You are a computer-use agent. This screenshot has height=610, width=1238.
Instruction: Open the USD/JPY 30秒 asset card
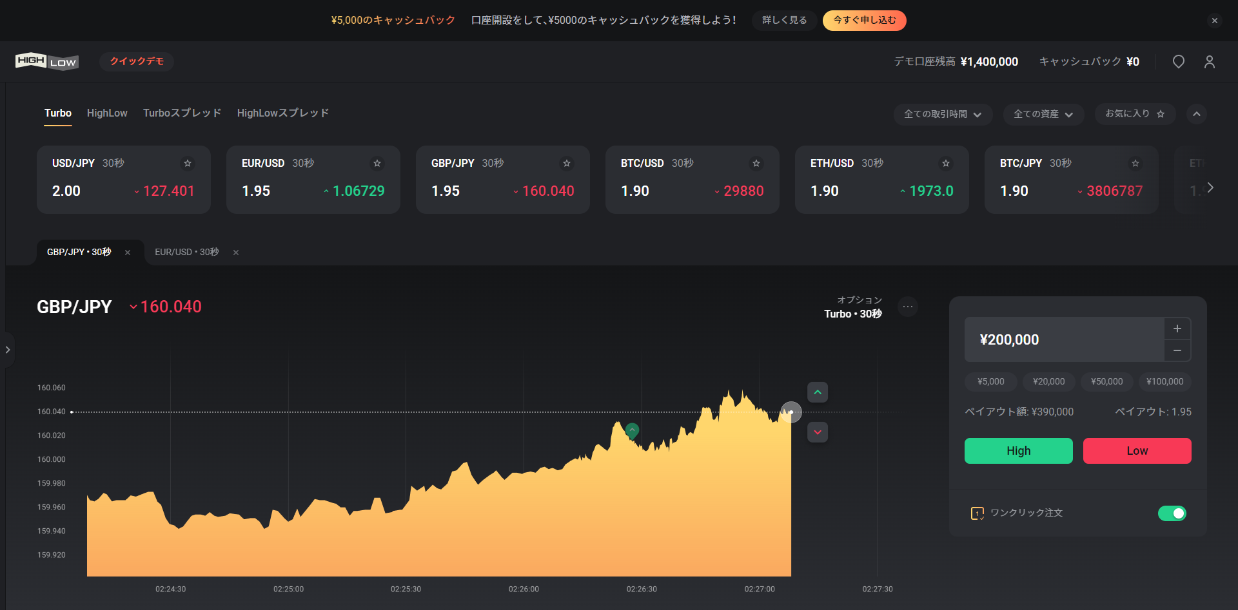[124, 180]
